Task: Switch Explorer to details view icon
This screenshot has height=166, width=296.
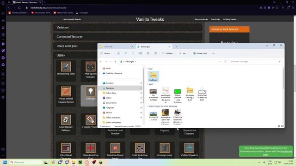Action: click(x=279, y=126)
